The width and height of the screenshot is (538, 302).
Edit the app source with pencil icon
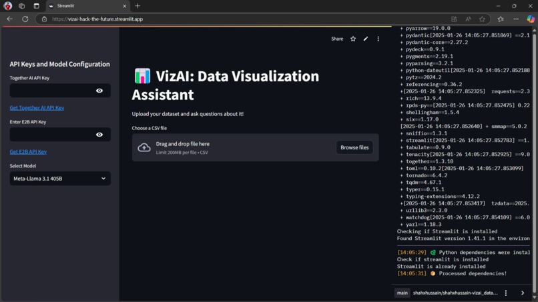(366, 39)
